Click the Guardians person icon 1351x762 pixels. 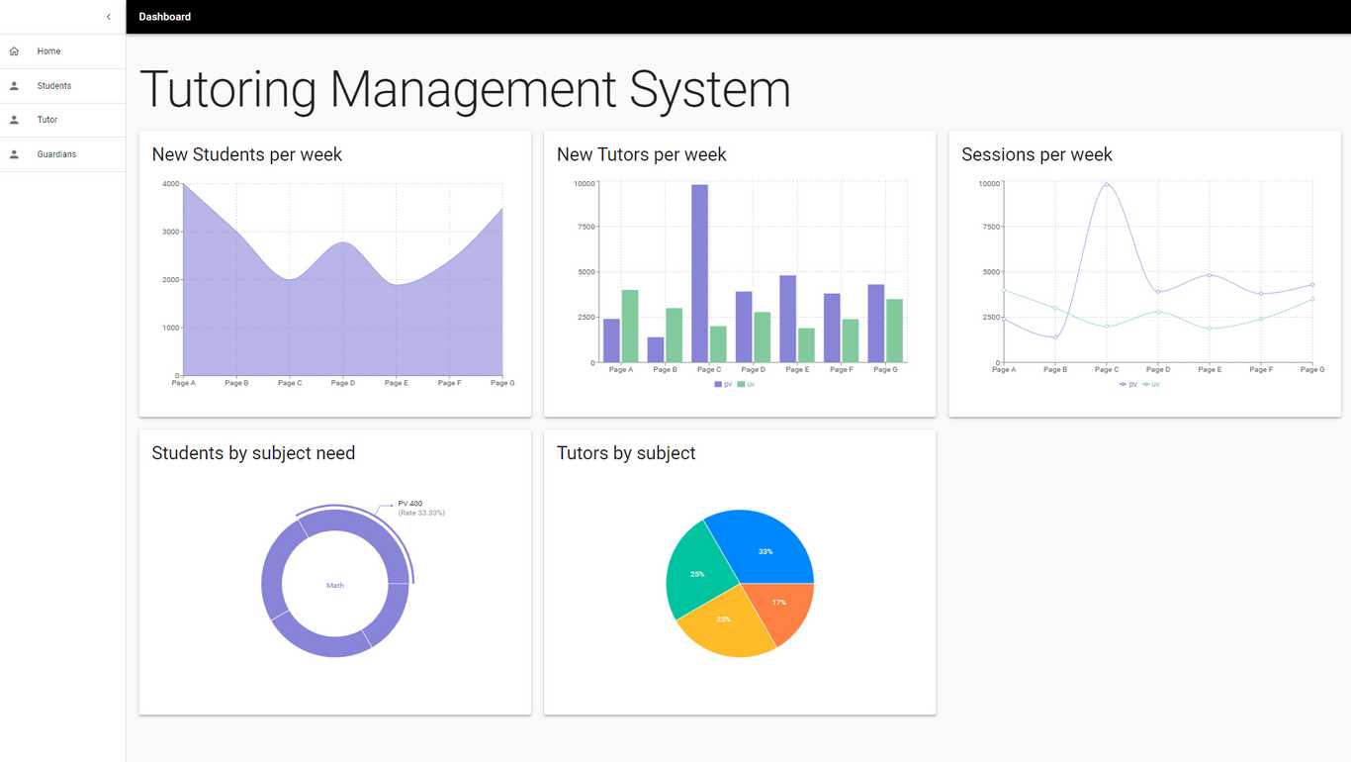tap(14, 154)
